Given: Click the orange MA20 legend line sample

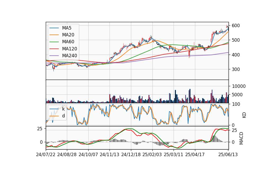Looking at the screenshot, I should (54, 35).
